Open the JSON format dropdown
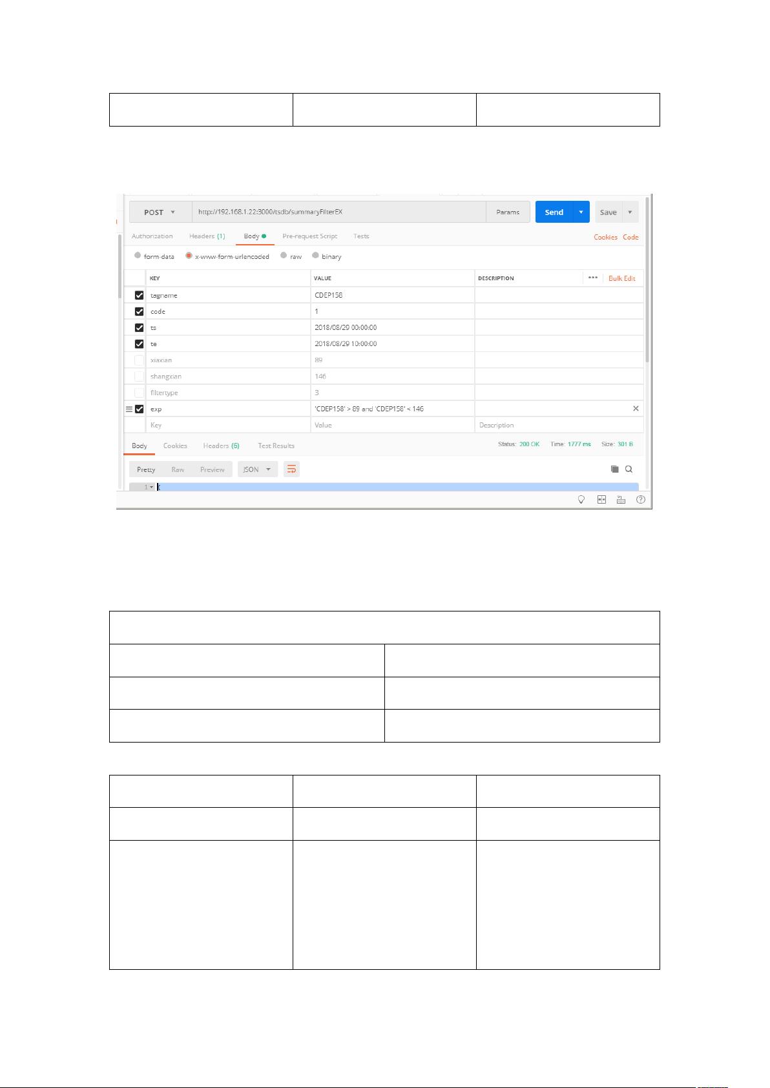This screenshot has height=1088, width=770. pyautogui.click(x=258, y=469)
